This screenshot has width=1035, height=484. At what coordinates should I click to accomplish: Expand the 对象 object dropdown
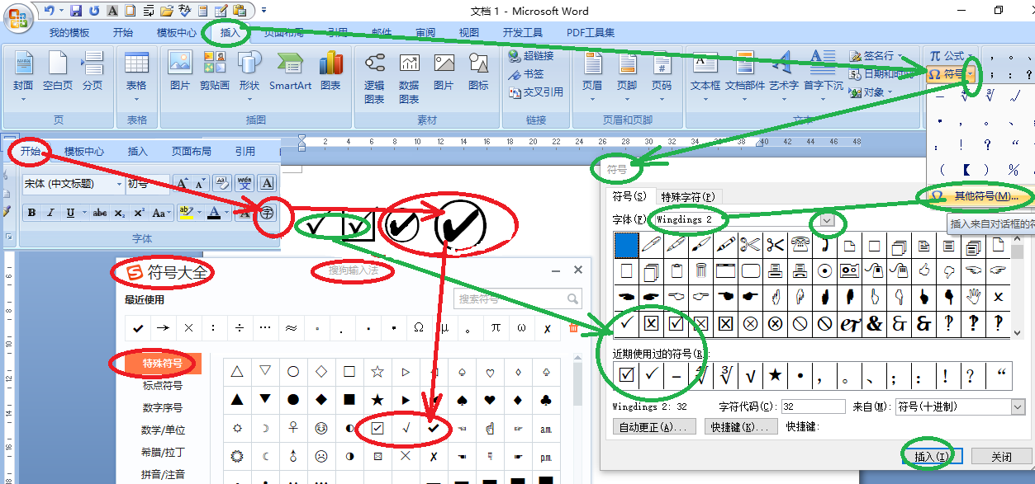pos(891,92)
